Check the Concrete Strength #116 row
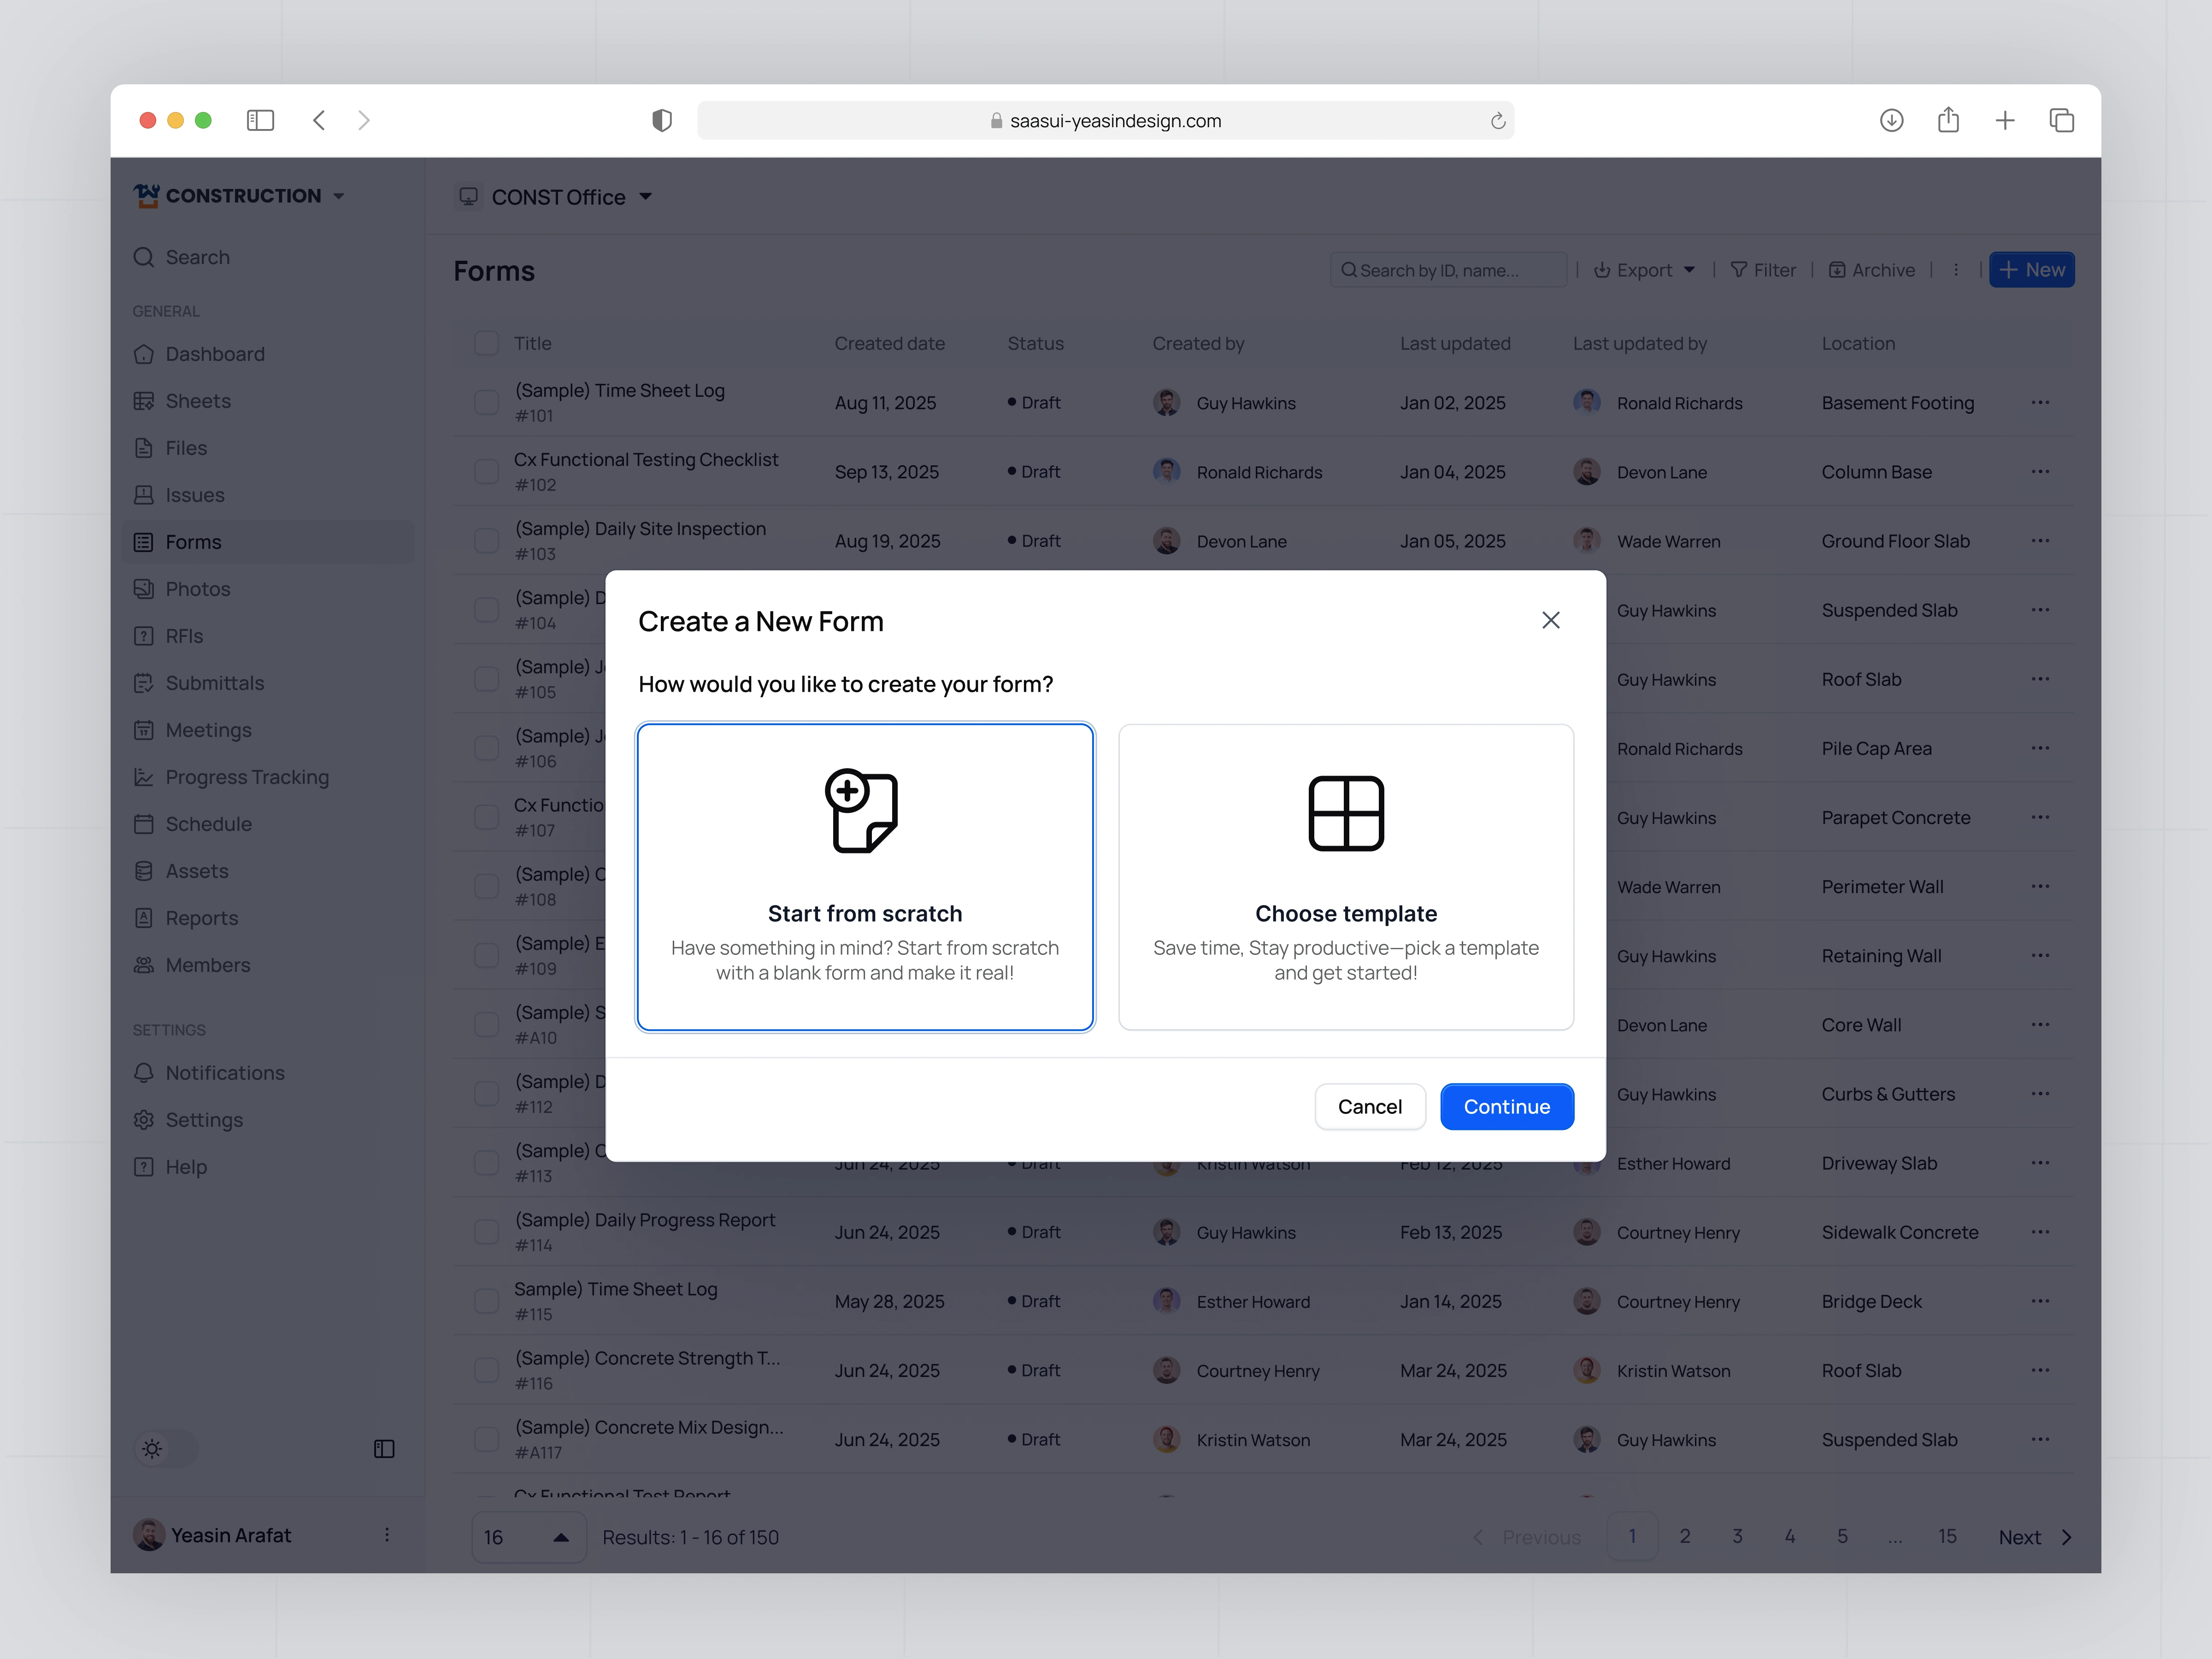Viewport: 2212px width, 1659px height. 486,1370
